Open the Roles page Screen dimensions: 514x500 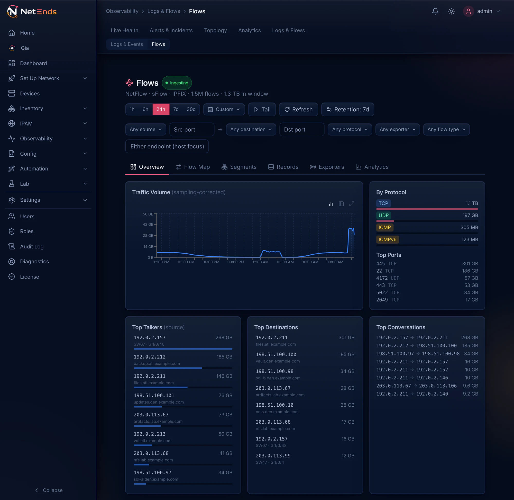coord(48,231)
